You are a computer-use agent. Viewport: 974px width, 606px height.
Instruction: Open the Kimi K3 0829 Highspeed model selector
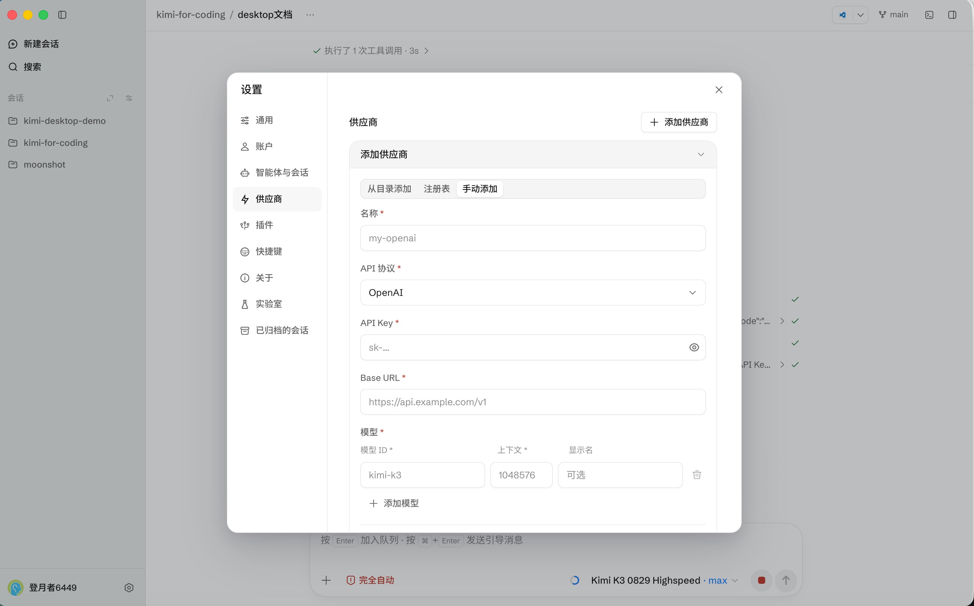coord(664,580)
